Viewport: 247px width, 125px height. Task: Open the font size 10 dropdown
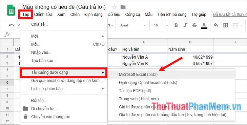pos(161,25)
